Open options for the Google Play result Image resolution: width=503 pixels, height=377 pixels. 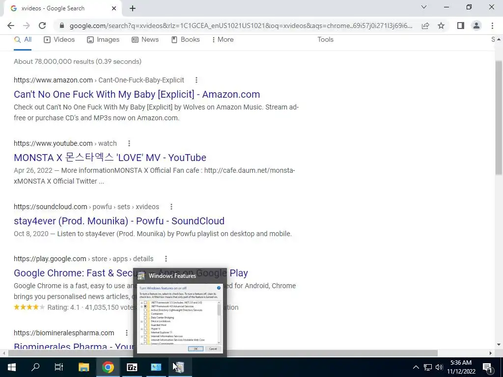(x=166, y=259)
